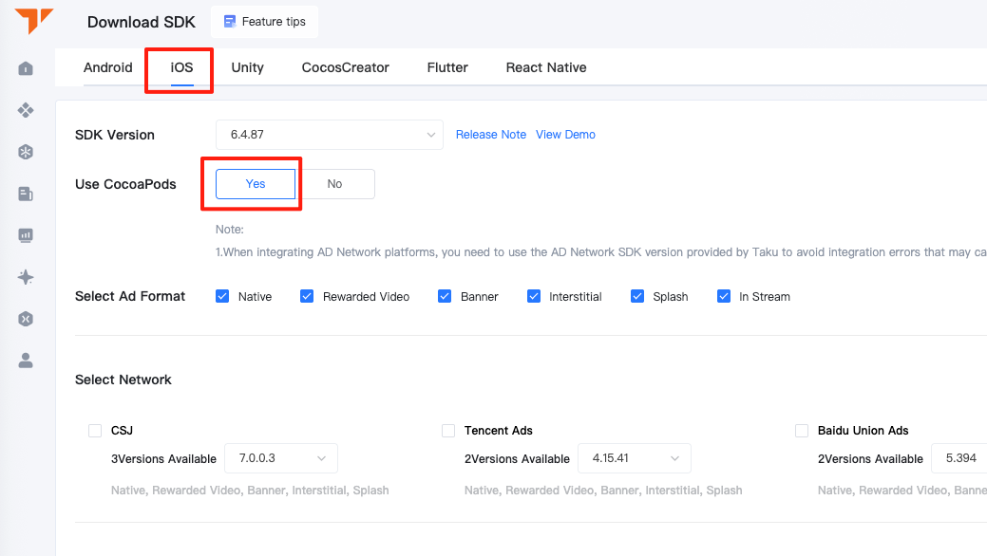Enable the CSJ network checkbox
Image resolution: width=987 pixels, height=556 pixels.
95,430
